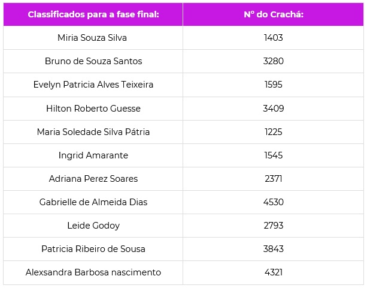
Task: Select badge number 1225
Action: point(274,132)
